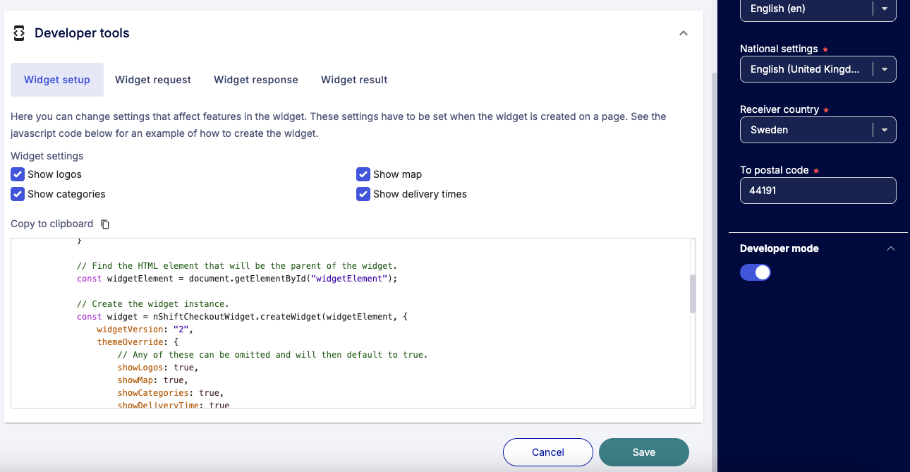Open the Receiver country Sweden dropdown
This screenshot has height=472, width=910.
tap(818, 130)
